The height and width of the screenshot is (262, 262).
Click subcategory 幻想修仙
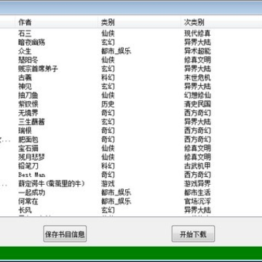click(197, 95)
